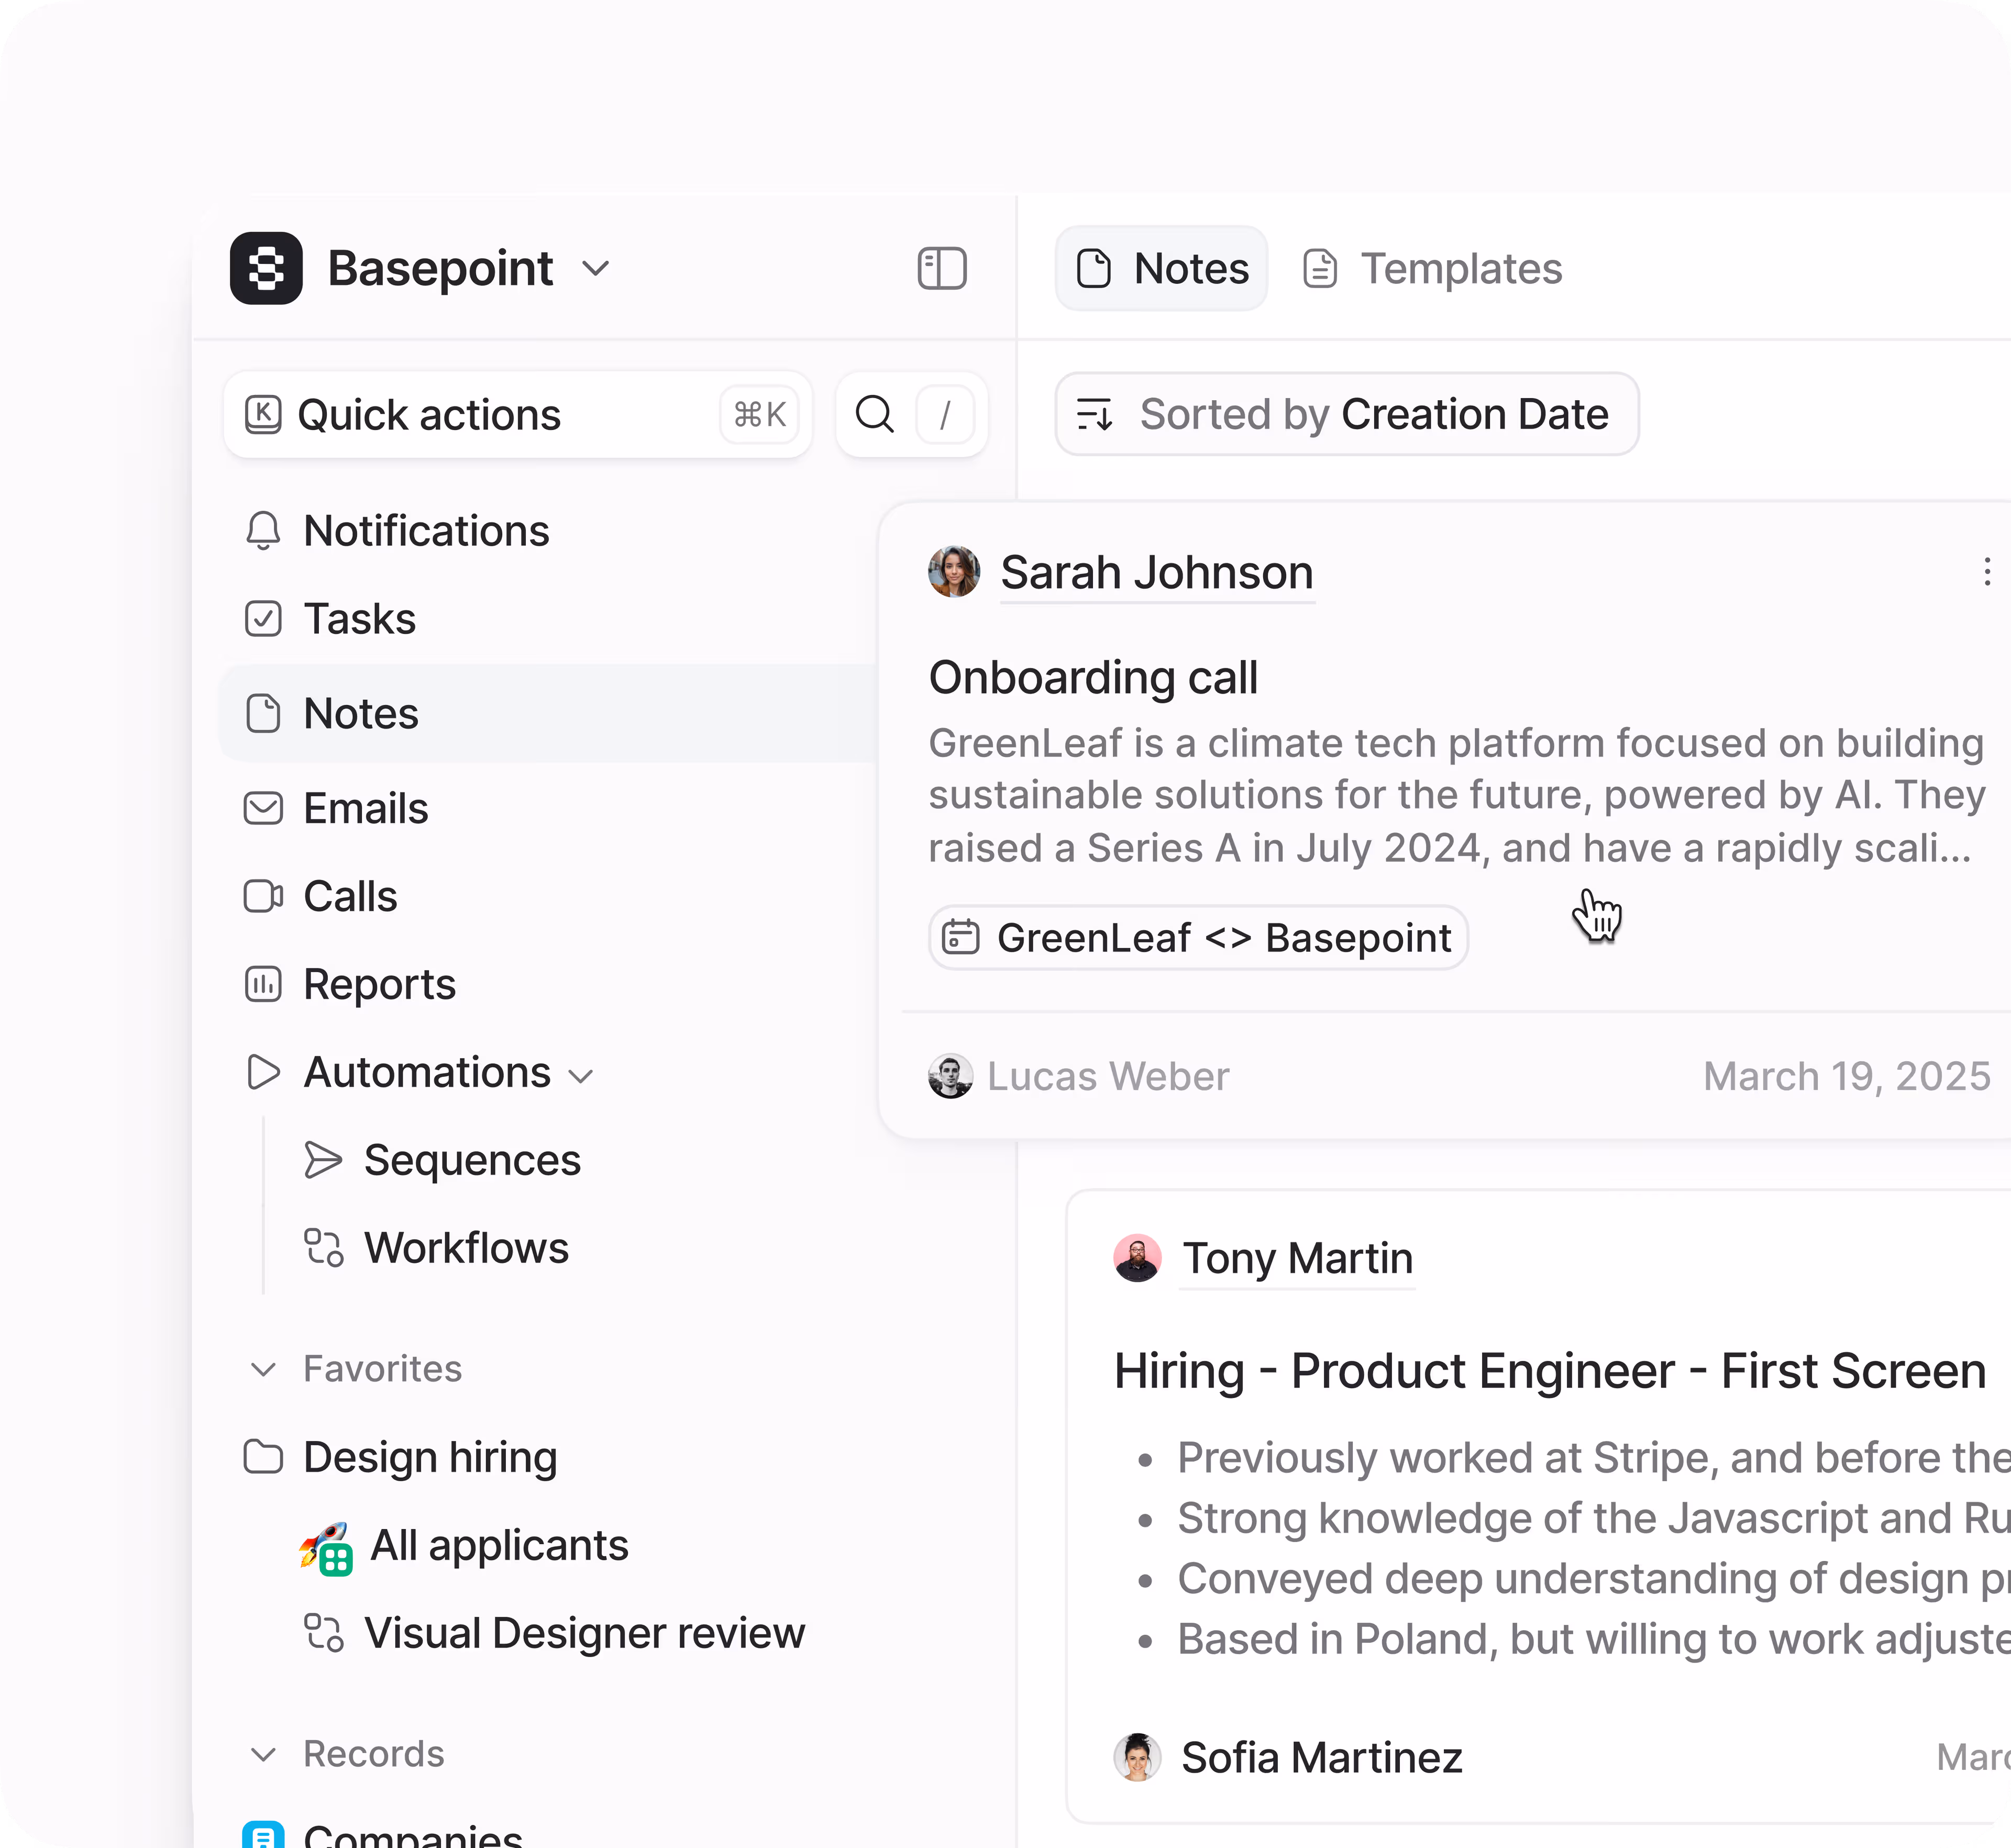Toggle the sidebar collapse icon
Screen dimensions: 2011x1848
941,269
